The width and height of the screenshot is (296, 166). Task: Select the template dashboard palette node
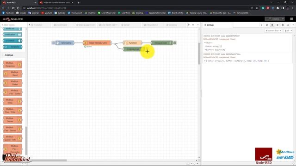point(12,47)
